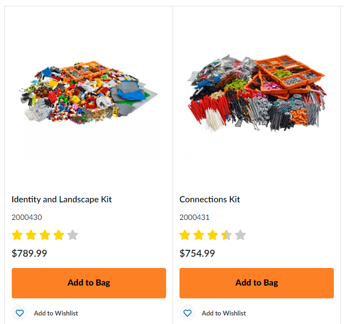Viewport: 344px width, 324px height.
Task: Click item number 2000430
Action: coord(27,217)
